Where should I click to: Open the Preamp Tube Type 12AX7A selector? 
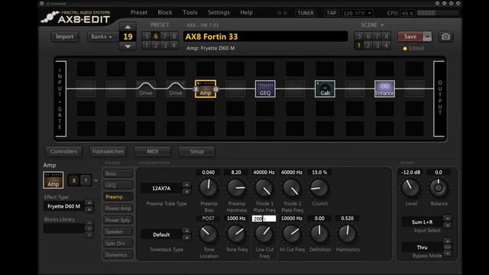coord(161,189)
